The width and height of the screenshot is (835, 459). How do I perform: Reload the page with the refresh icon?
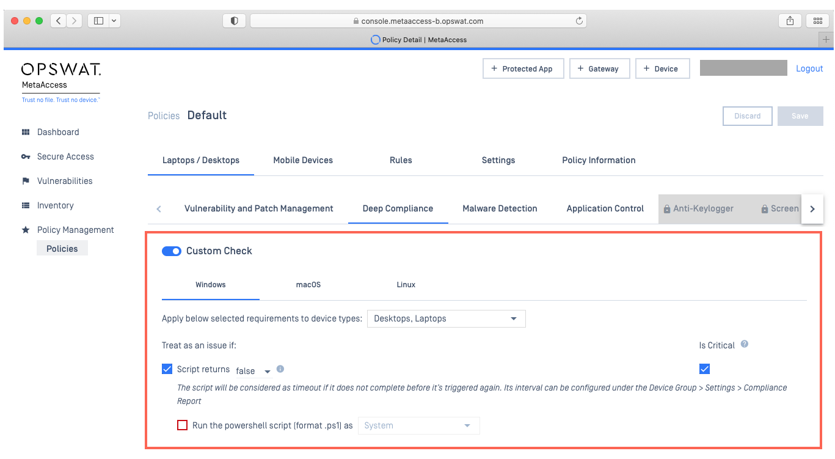579,21
